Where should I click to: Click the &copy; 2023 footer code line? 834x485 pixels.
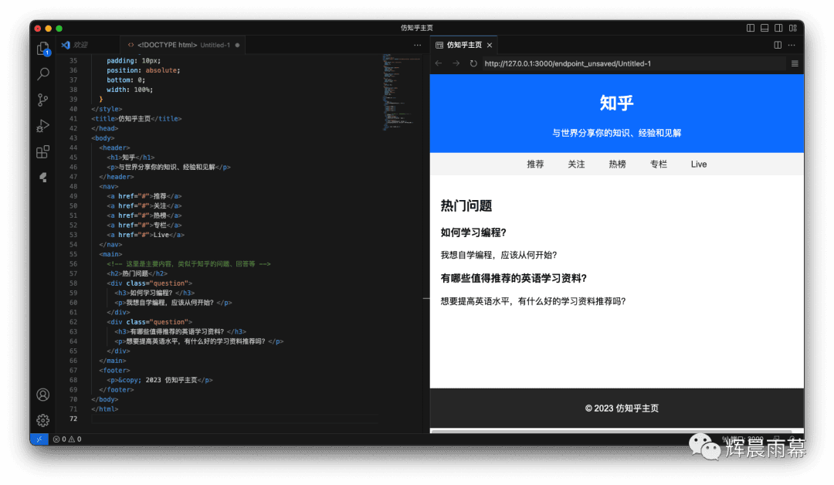(160, 380)
